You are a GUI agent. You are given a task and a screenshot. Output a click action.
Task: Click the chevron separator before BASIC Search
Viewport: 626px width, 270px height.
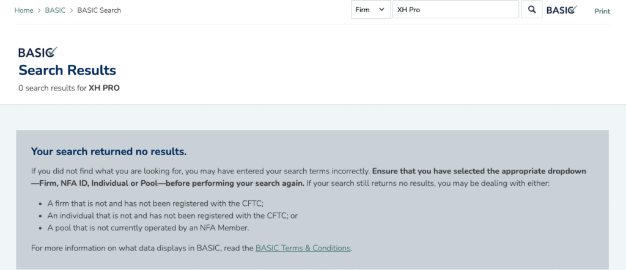[x=71, y=10]
